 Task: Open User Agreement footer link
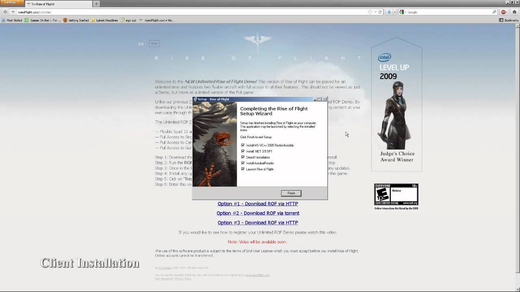click(164, 279)
